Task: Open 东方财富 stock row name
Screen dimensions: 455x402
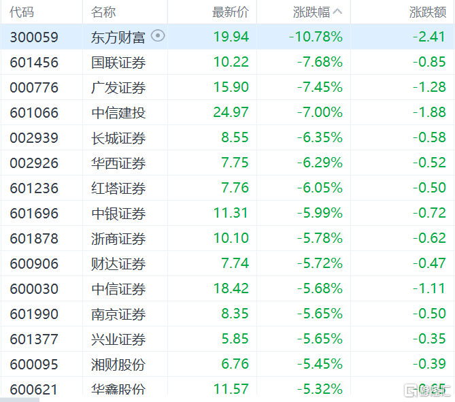Action: pos(118,37)
